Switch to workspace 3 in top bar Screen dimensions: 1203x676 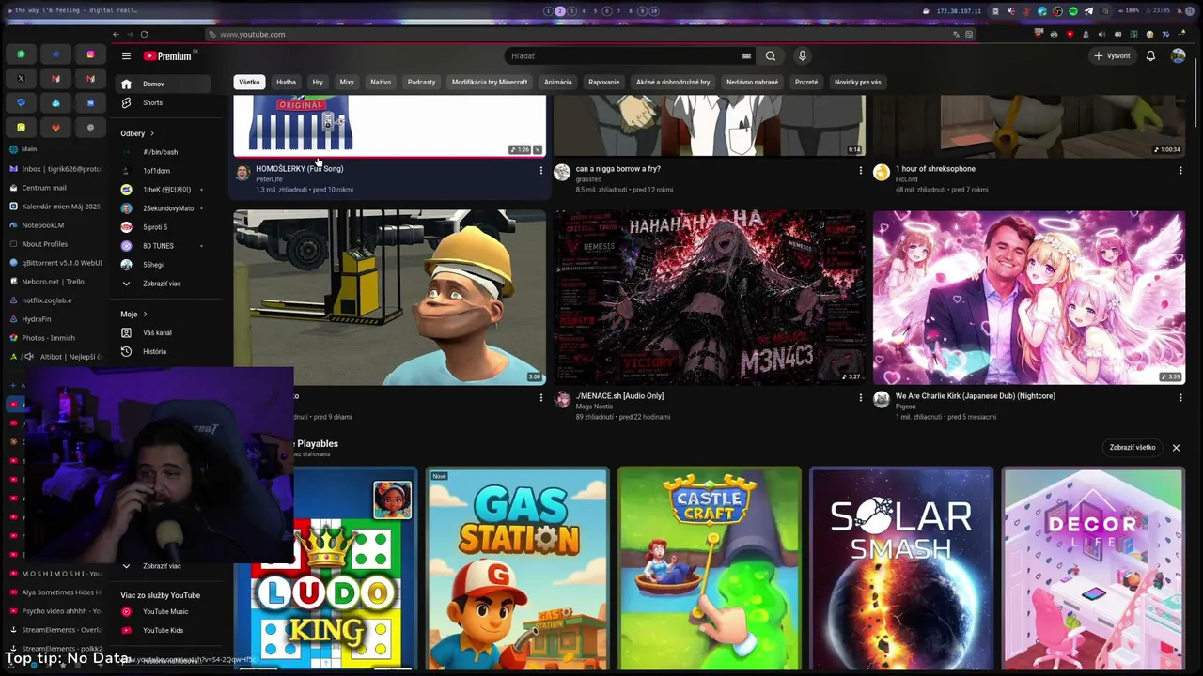click(571, 11)
